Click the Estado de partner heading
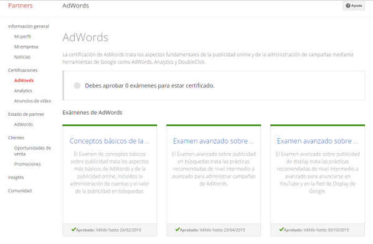Image resolution: width=373 pixels, height=244 pixels. (26, 114)
